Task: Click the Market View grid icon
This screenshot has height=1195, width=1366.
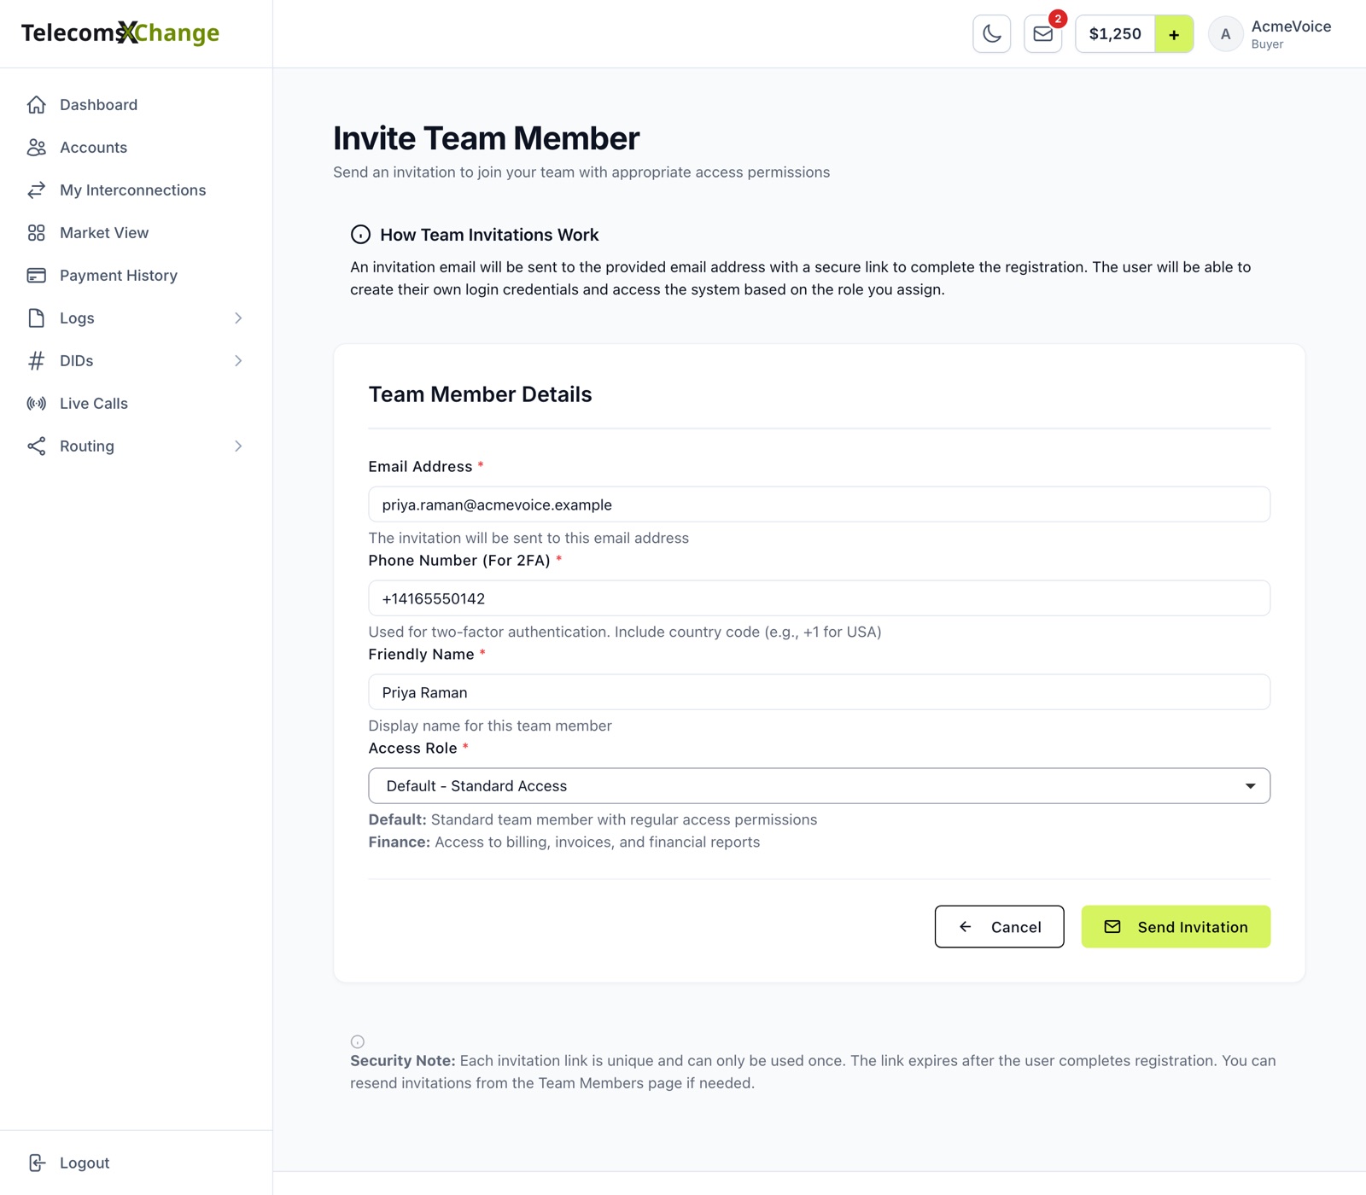Action: coord(36,232)
